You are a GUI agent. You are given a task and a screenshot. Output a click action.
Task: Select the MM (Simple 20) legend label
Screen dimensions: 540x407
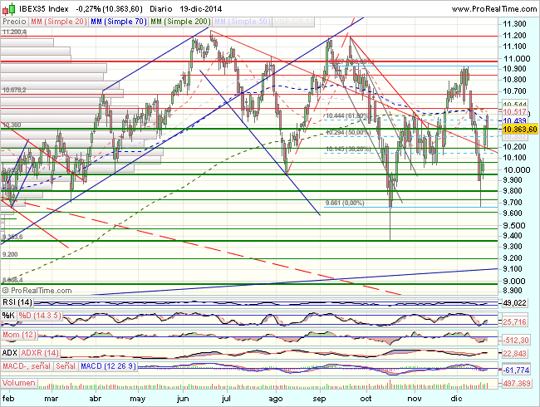pyautogui.click(x=58, y=22)
